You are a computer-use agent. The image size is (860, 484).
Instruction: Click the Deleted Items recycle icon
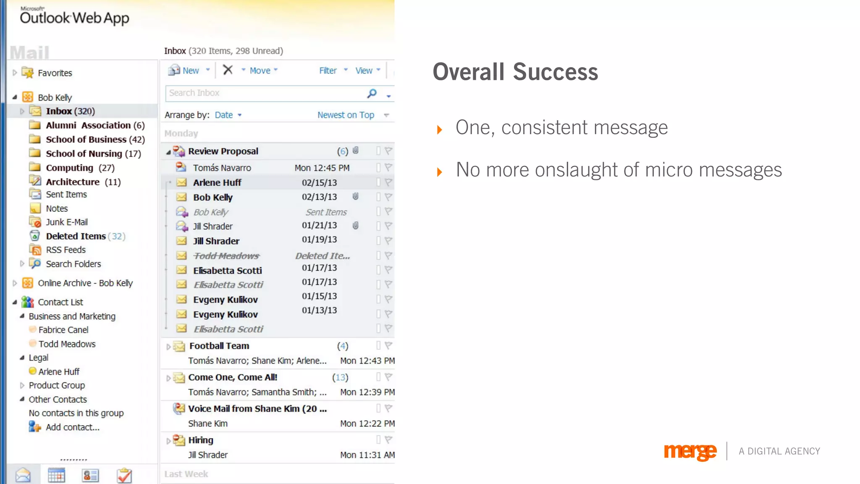click(x=35, y=236)
